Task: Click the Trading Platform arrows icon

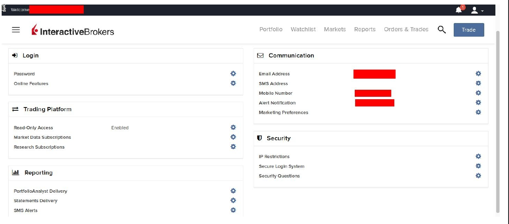Action: coord(15,109)
